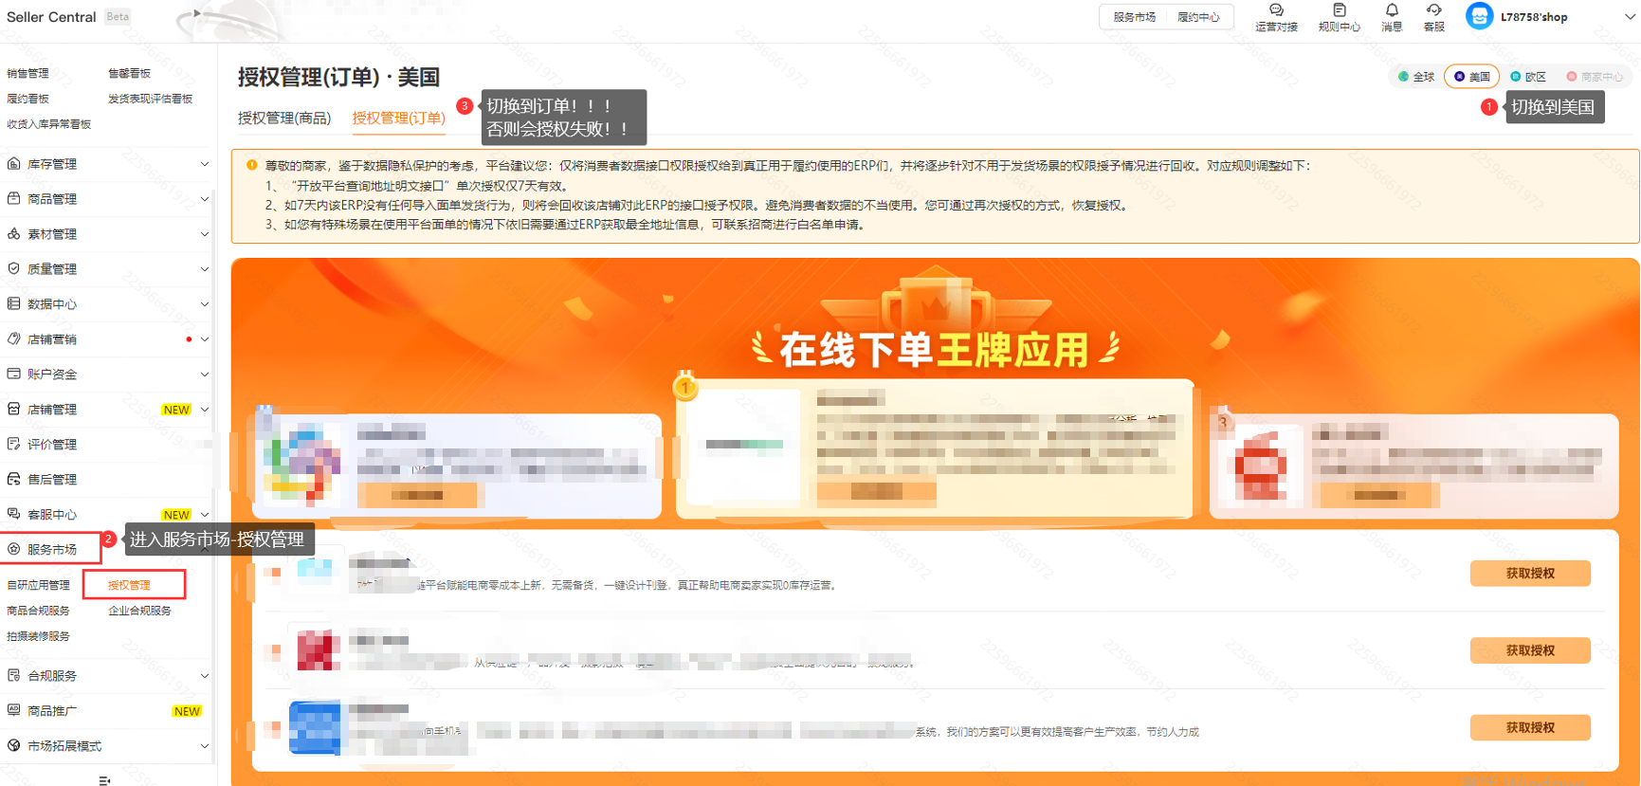1641x786 pixels.
Task: Click the 店铺管理 store icon
Action: [x=13, y=410]
